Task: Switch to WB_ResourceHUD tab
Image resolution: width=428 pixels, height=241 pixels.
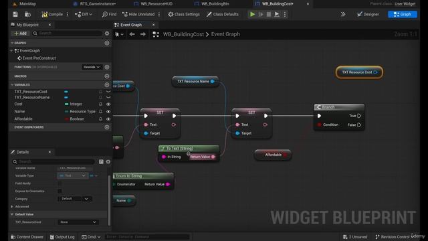Action: click(153, 4)
